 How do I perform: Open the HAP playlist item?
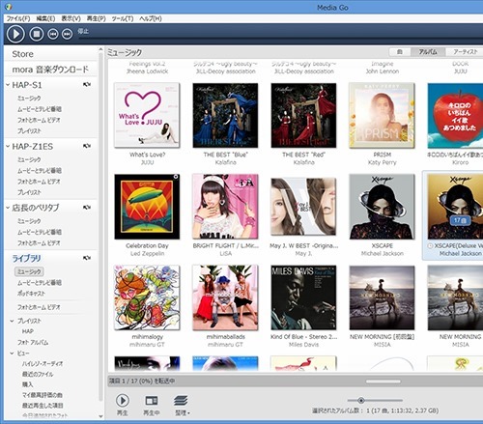click(x=28, y=331)
